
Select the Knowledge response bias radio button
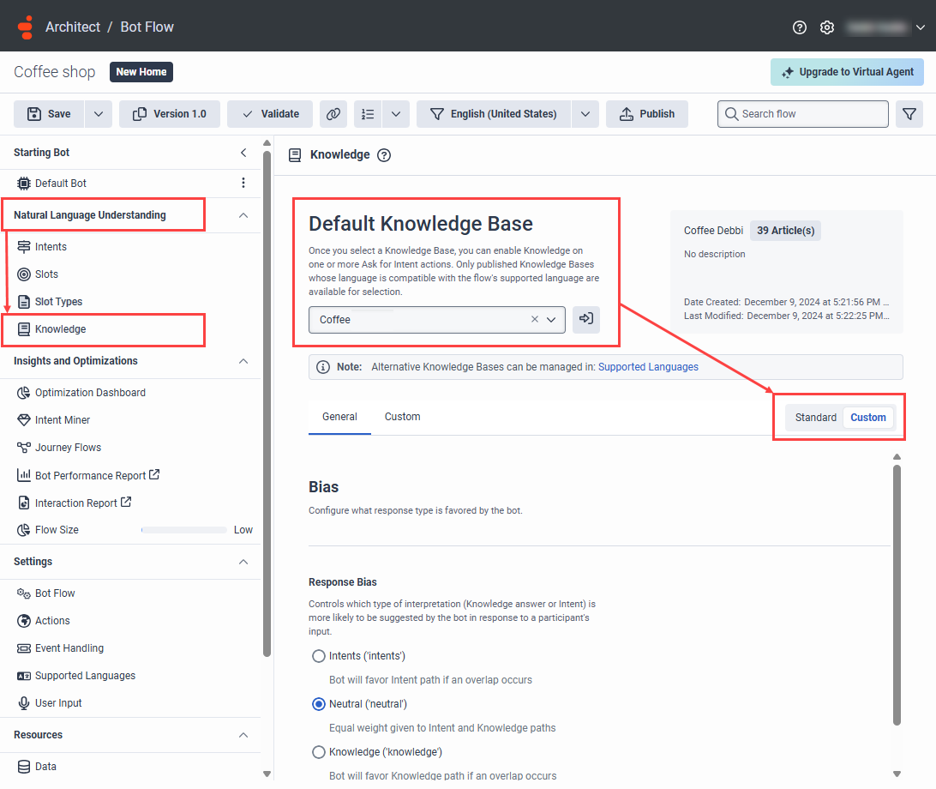click(319, 752)
